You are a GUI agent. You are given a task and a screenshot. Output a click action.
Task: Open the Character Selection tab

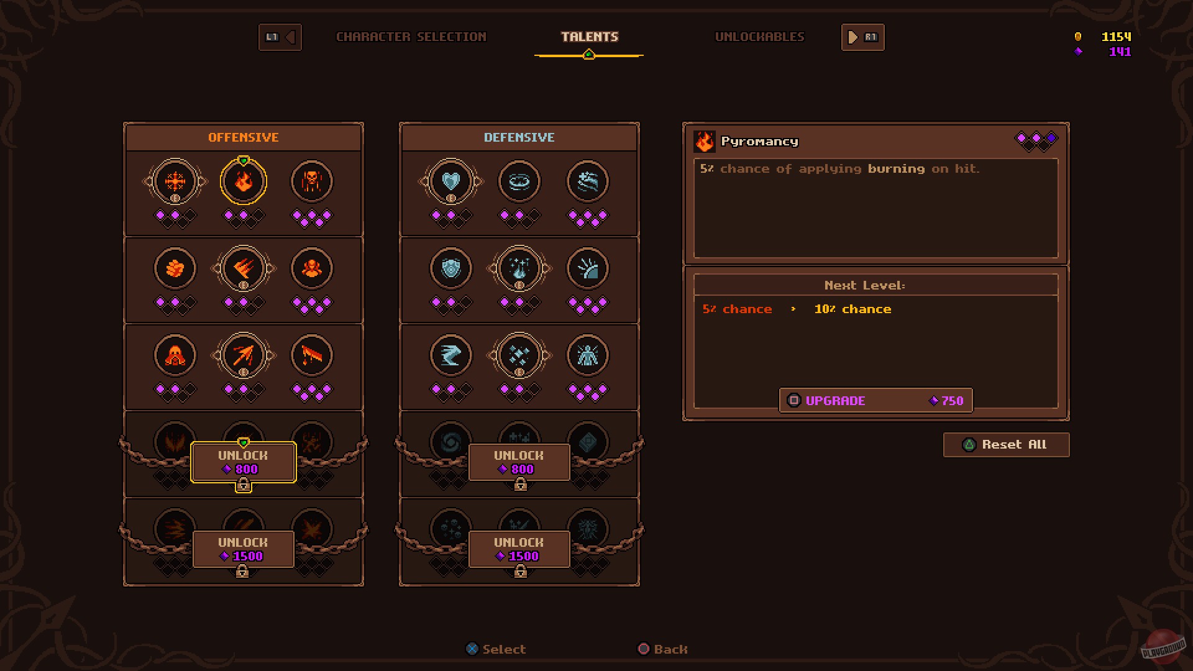point(411,37)
